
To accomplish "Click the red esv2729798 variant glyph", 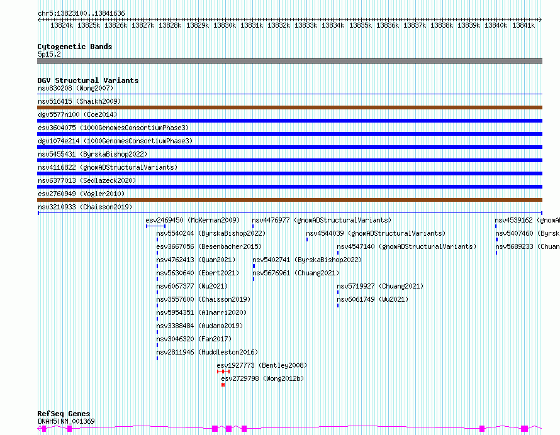I will point(223,385).
